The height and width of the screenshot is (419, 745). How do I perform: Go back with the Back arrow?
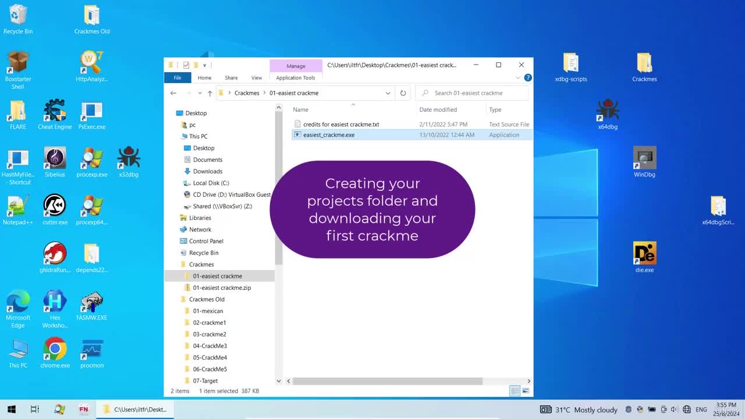173,93
